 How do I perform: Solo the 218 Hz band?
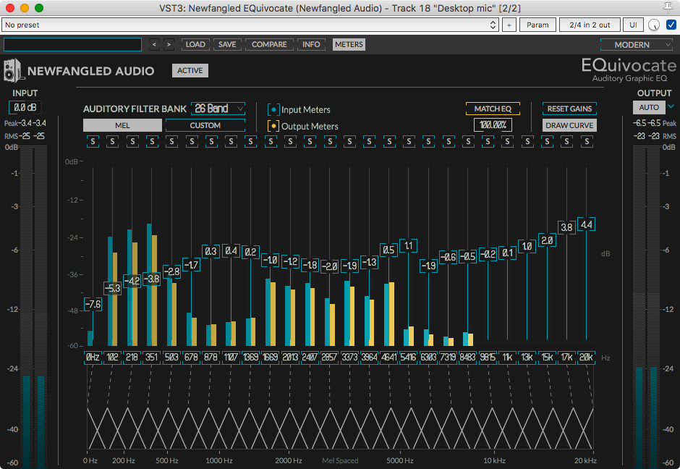(132, 141)
